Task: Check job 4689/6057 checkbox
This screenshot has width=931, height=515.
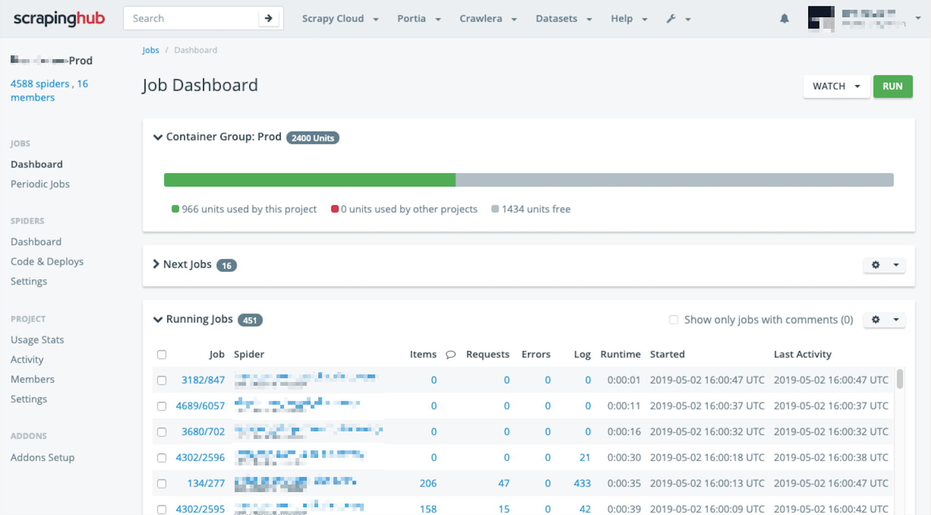Action: [161, 406]
